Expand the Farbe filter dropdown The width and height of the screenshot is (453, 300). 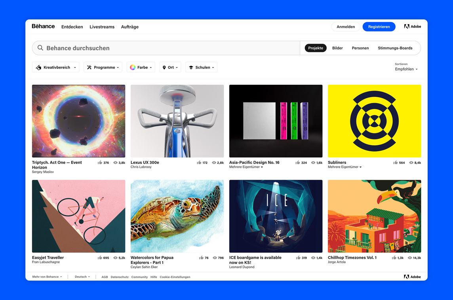coord(141,67)
